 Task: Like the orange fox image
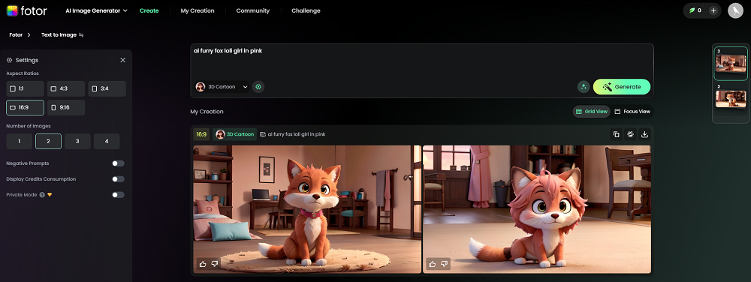tap(203, 264)
